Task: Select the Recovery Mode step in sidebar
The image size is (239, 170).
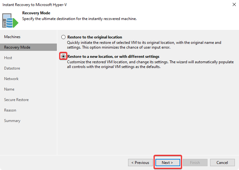Action: click(17, 47)
